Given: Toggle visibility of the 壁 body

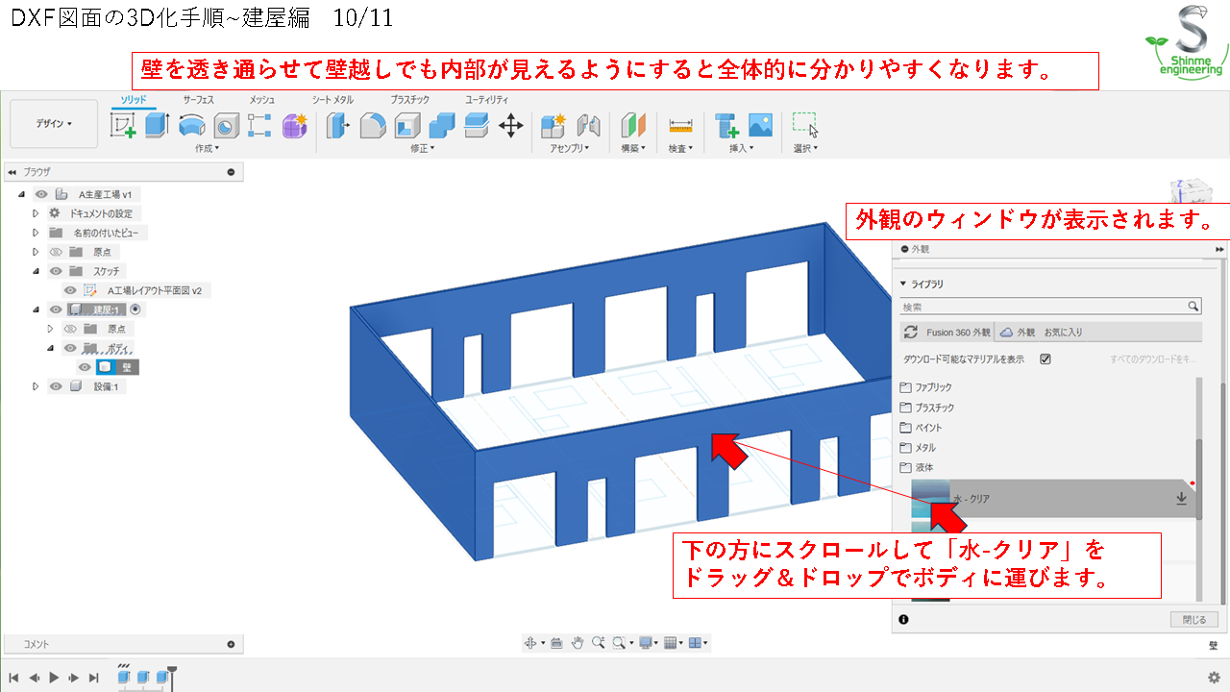Looking at the screenshot, I should 85,367.
